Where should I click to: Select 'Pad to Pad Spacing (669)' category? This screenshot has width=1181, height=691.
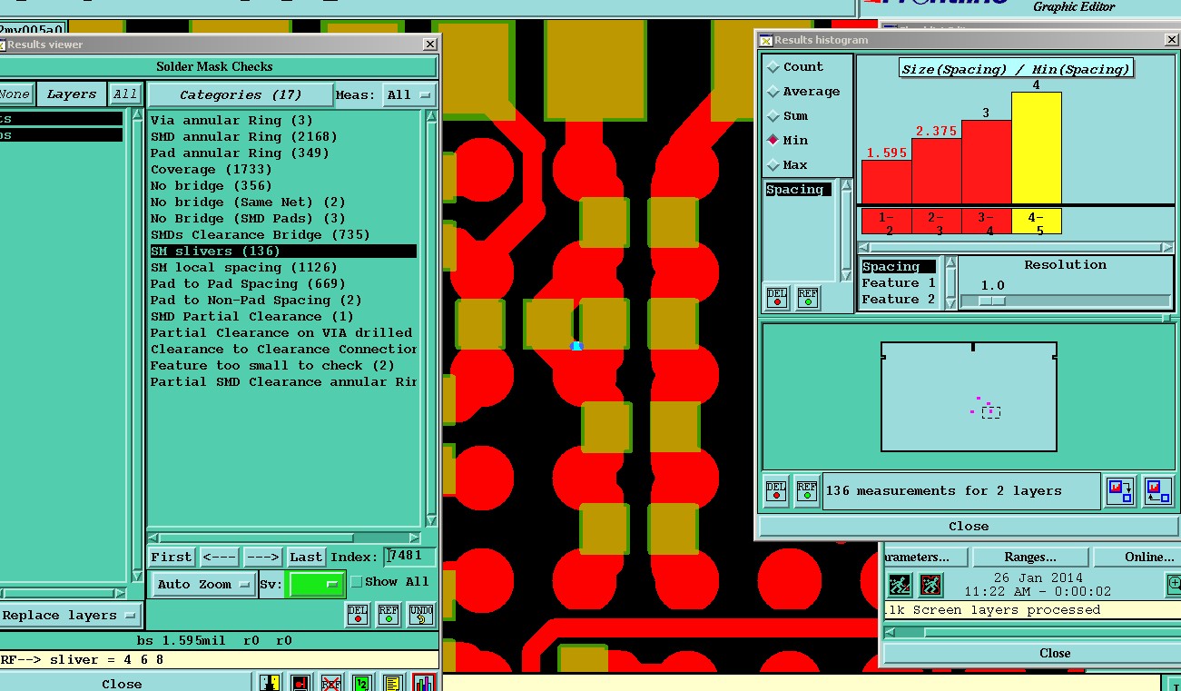248,284
